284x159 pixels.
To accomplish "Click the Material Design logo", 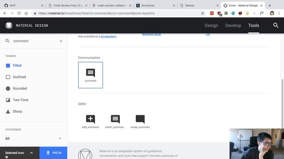I will pyautogui.click(x=9, y=26).
